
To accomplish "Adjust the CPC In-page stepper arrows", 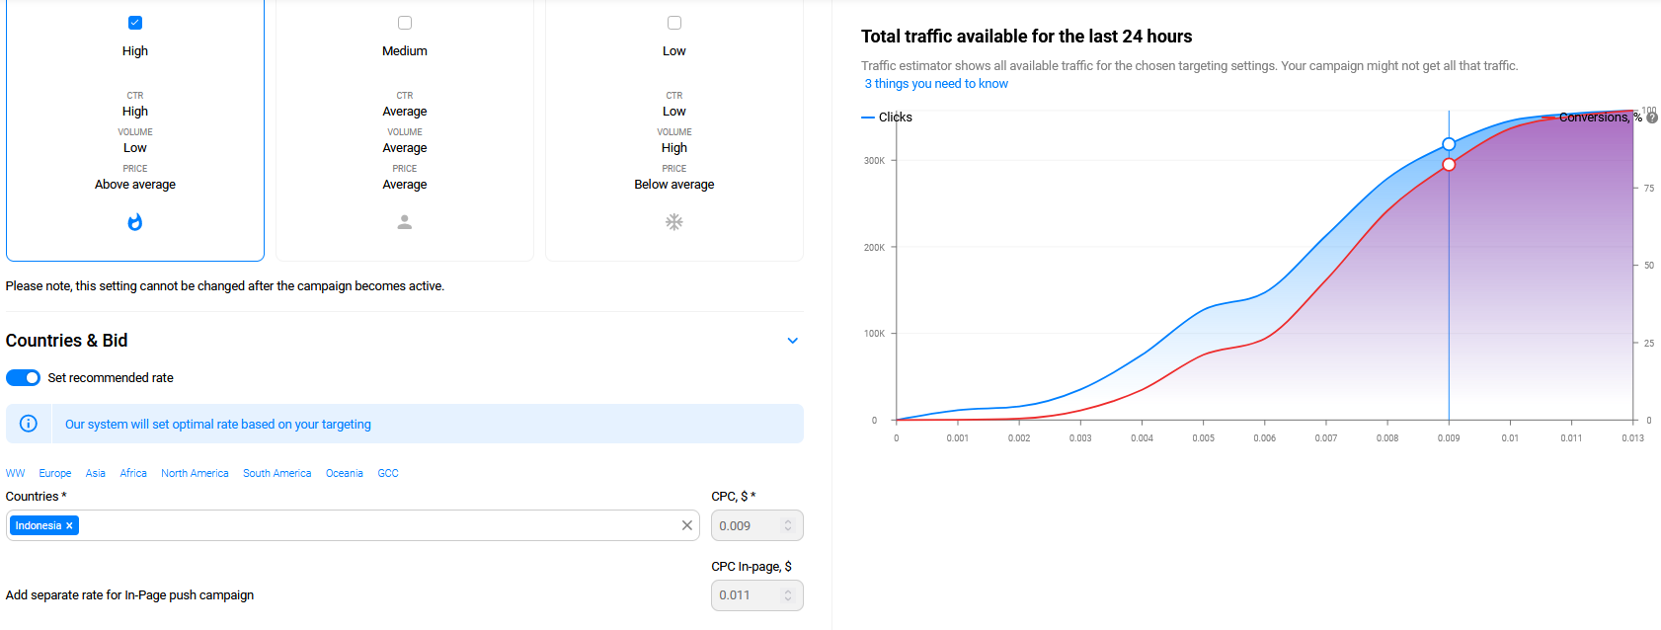I will point(788,595).
